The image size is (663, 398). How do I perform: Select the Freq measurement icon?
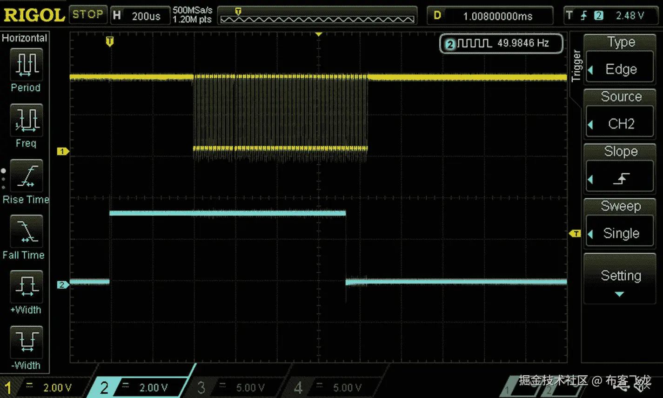coord(27,120)
